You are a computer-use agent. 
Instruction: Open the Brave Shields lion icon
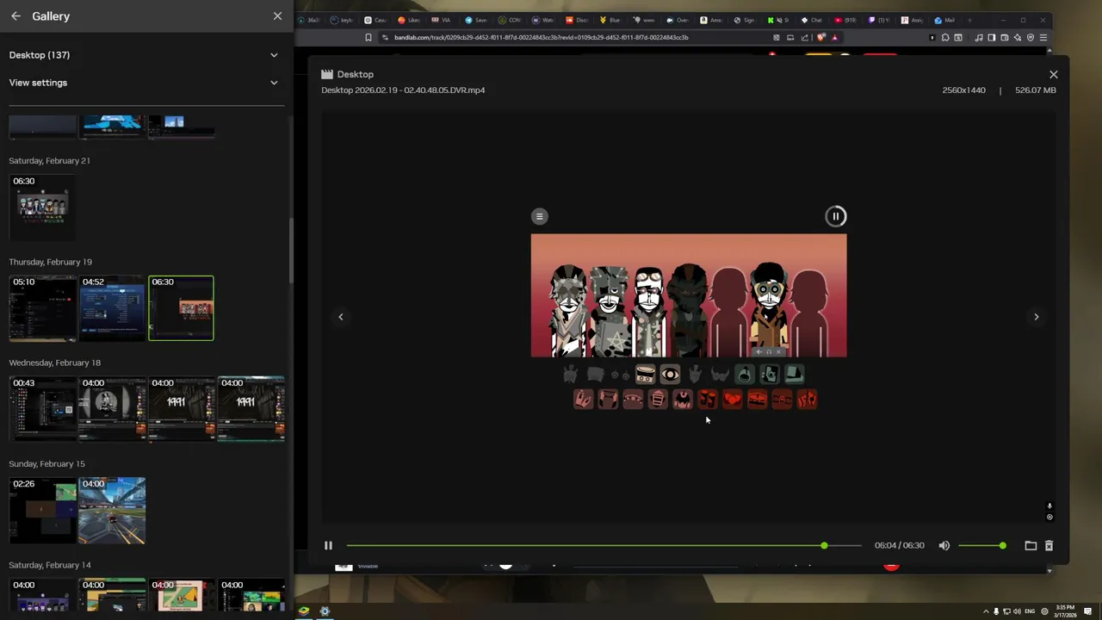pos(821,38)
